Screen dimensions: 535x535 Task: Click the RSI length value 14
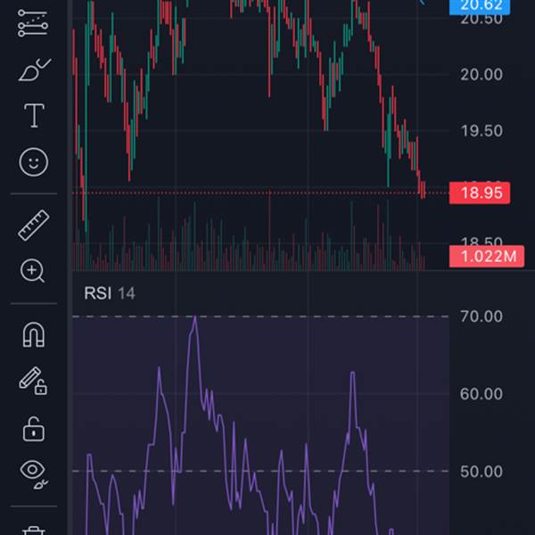(127, 292)
